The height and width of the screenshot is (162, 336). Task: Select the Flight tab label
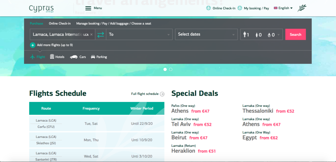pos(41,57)
